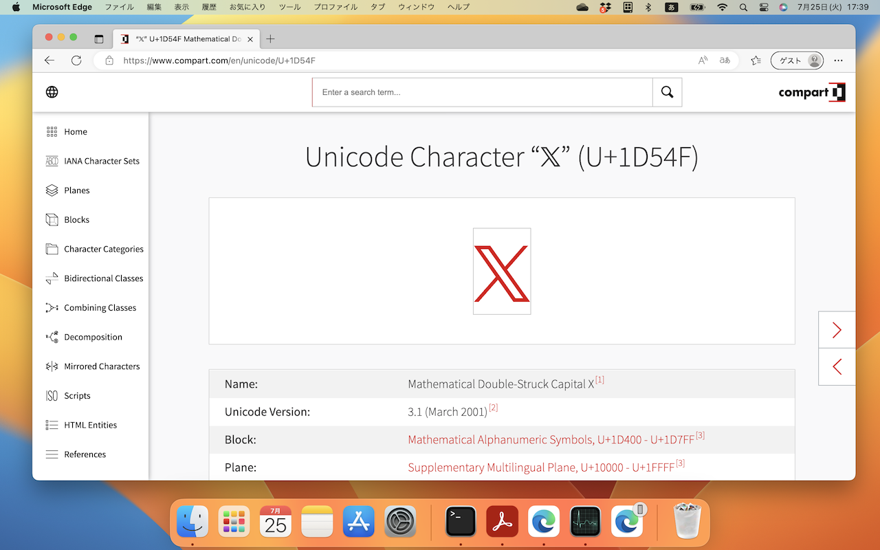
Task: Click the Home grid icon in sidebar
Action: pos(52,132)
